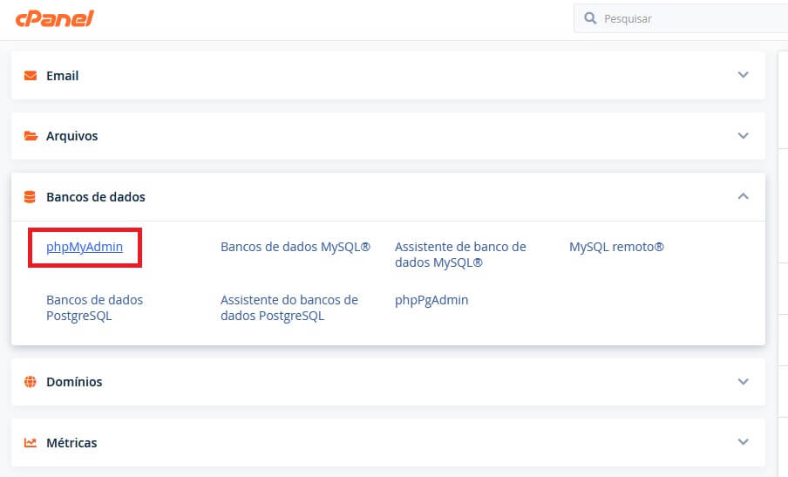Screen dimensions: 788x477
Task: Open Bancos de dados PostgreSQL link
Action: tap(94, 308)
